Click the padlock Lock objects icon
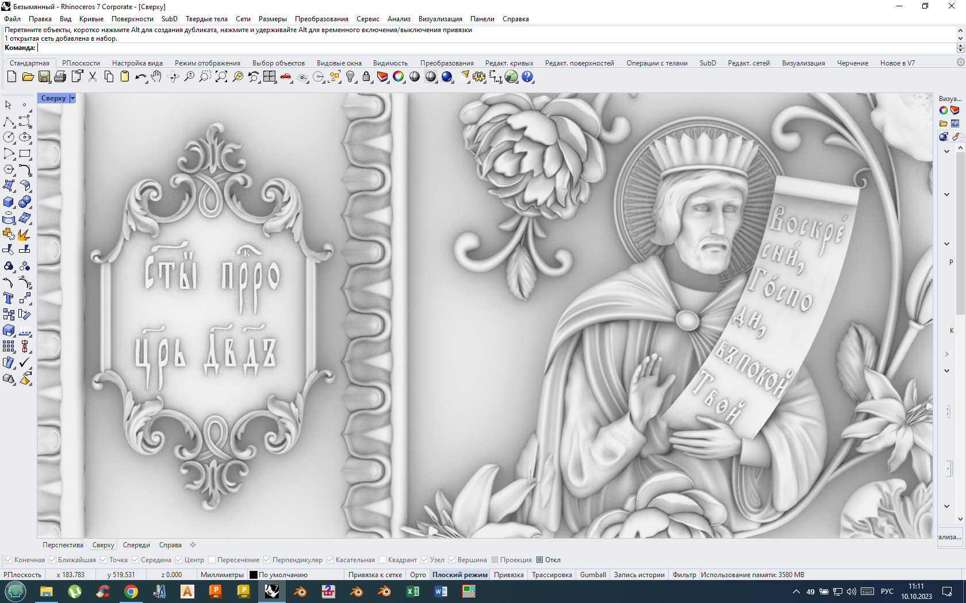The width and height of the screenshot is (966, 603). tap(366, 76)
